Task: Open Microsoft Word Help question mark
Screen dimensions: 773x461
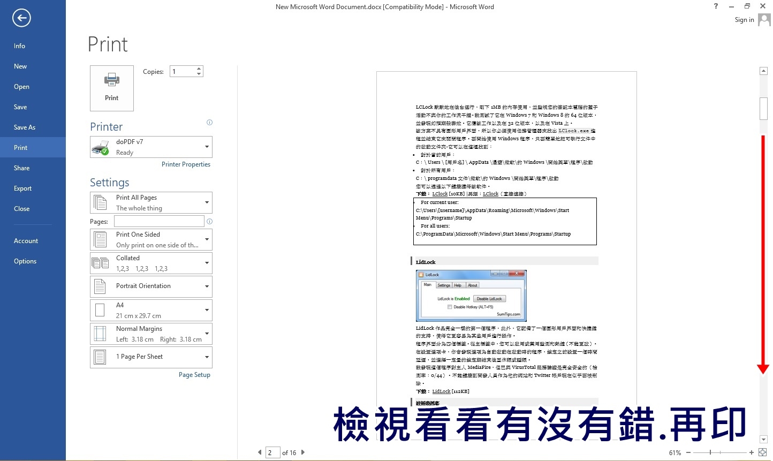Action: tap(716, 6)
